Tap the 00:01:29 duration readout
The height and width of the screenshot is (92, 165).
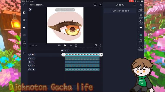pos(33,45)
